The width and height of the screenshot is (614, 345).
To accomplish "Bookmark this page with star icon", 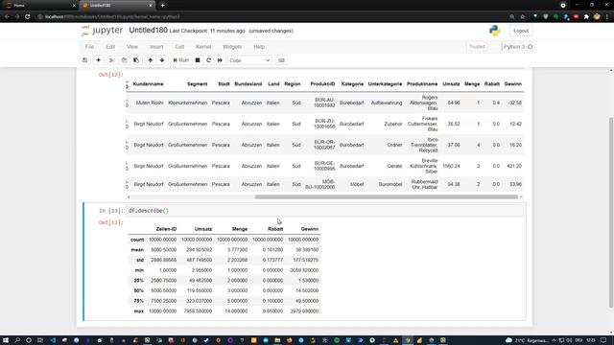I will click(x=522, y=17).
